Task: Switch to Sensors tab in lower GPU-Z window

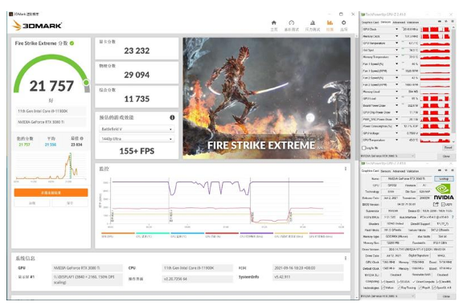Action: tap(385, 171)
